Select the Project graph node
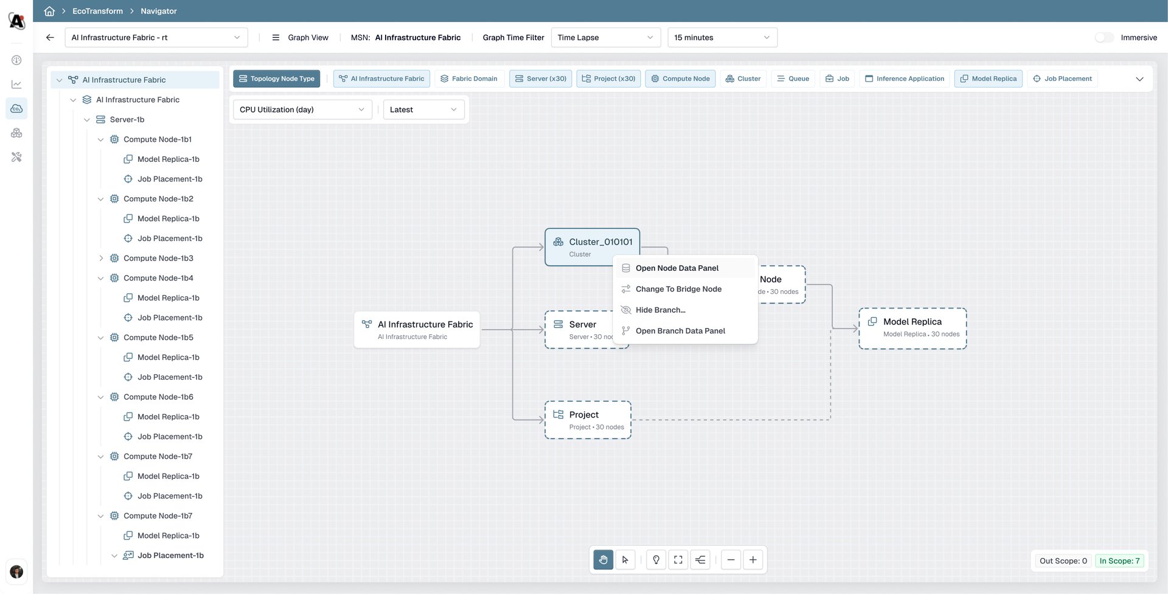This screenshot has height=594, width=1168. click(x=588, y=420)
